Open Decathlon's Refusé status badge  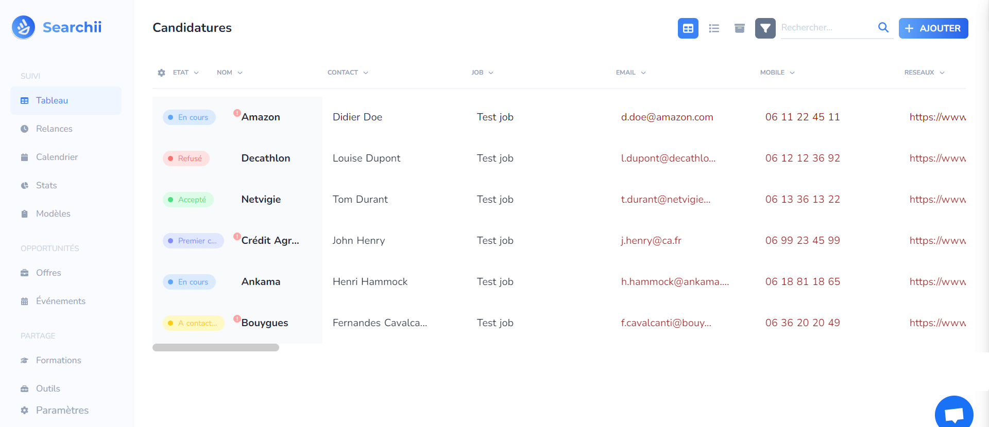186,158
